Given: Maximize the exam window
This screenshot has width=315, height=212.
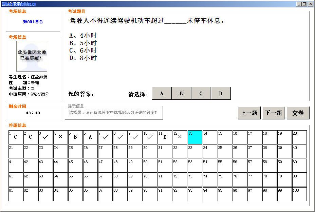Looking at the screenshot, I should 304,4.
